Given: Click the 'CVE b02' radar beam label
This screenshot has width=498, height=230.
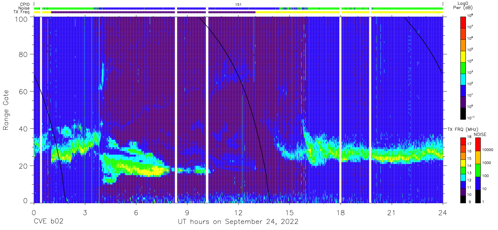Looking at the screenshot, I should [48, 222].
